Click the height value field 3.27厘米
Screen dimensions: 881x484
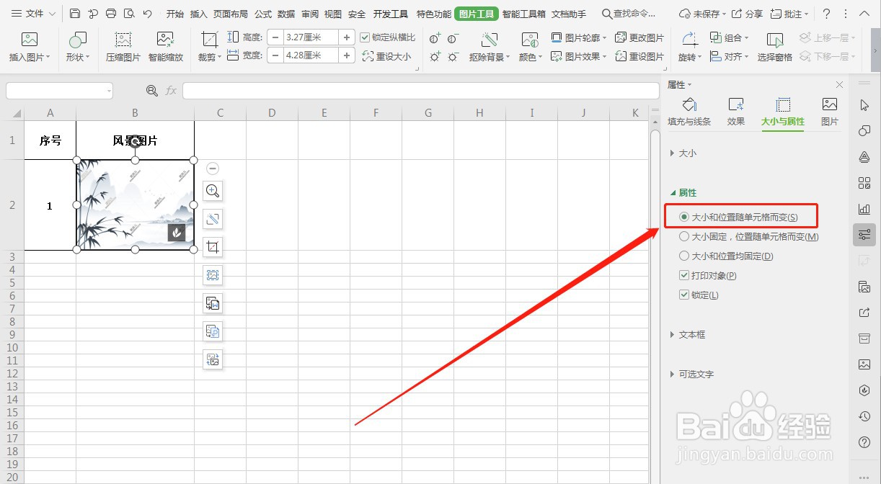[311, 37]
